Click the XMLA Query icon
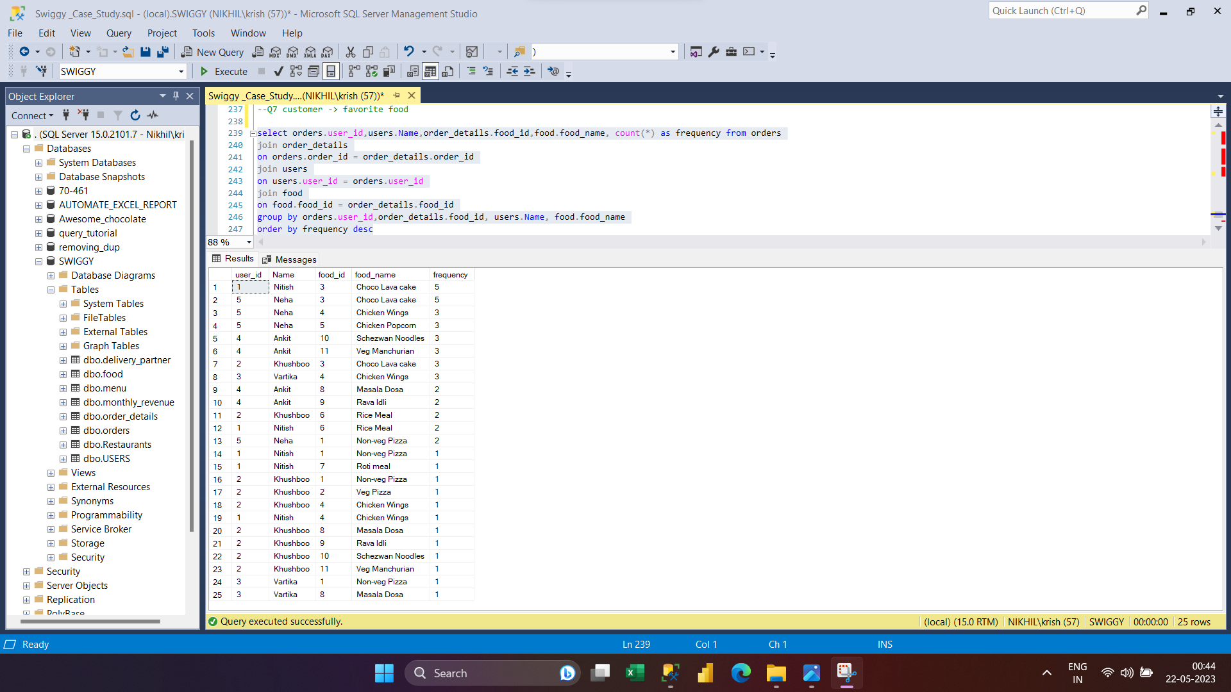 310,52
